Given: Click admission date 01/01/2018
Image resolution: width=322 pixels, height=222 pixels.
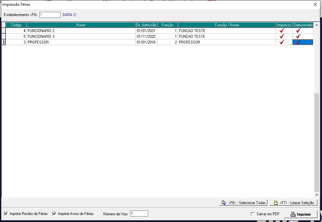Looking at the screenshot, I should (x=146, y=42).
